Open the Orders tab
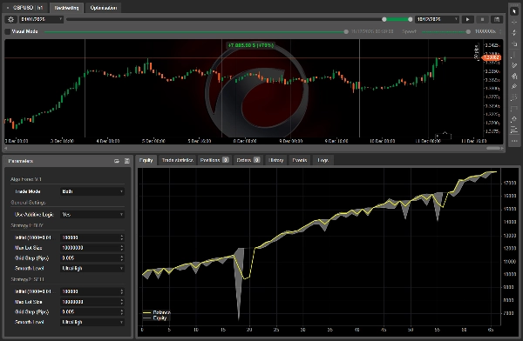Viewport: 523px width, 341px height. click(x=248, y=160)
